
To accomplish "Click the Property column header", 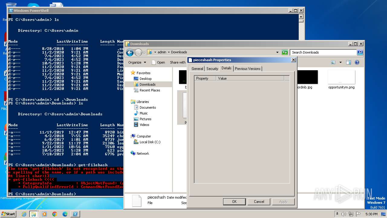I will tap(205, 78).
